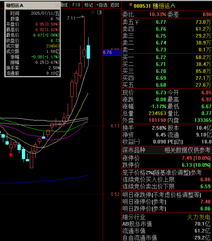Close the 穗恒运A data popup
Screen dimensions: 212x241
tap(57, 6)
